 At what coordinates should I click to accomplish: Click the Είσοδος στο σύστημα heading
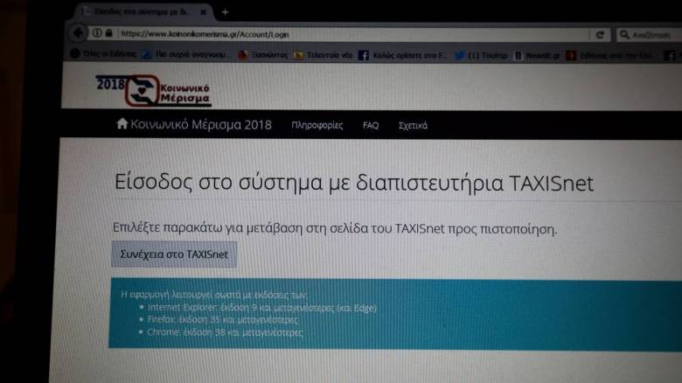tap(353, 183)
